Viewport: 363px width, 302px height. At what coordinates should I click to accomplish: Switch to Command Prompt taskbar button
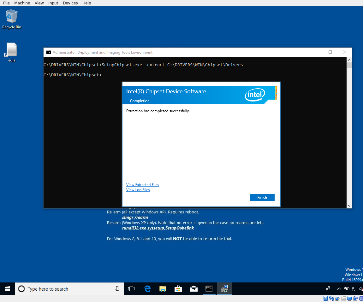tap(209, 289)
